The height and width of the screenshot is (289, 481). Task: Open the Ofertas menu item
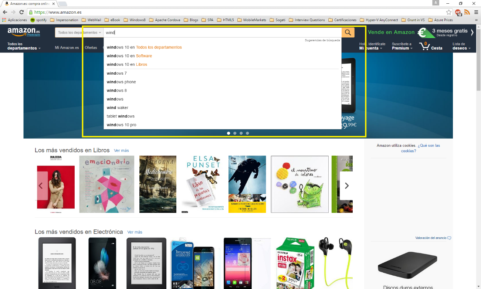click(x=91, y=48)
